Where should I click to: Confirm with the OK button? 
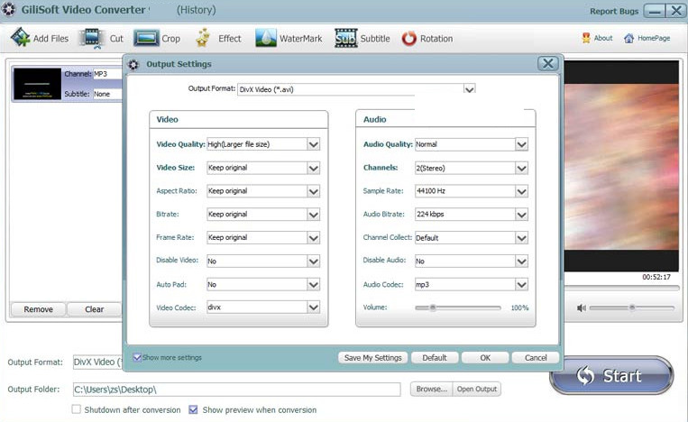pos(485,357)
